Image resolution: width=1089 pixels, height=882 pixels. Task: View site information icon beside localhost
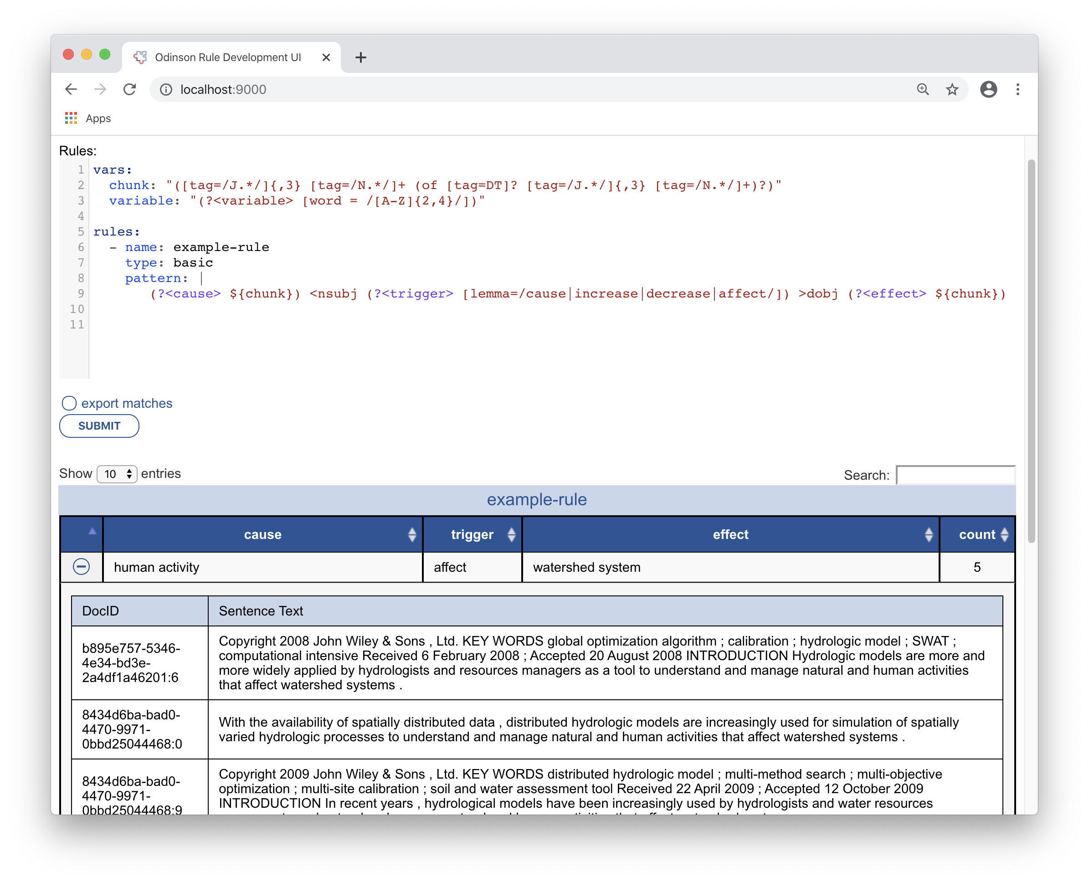point(166,89)
